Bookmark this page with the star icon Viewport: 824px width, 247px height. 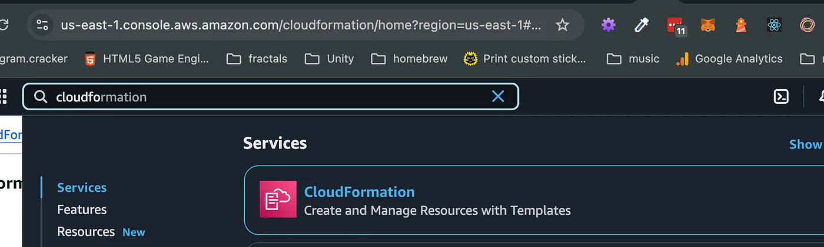point(563,25)
